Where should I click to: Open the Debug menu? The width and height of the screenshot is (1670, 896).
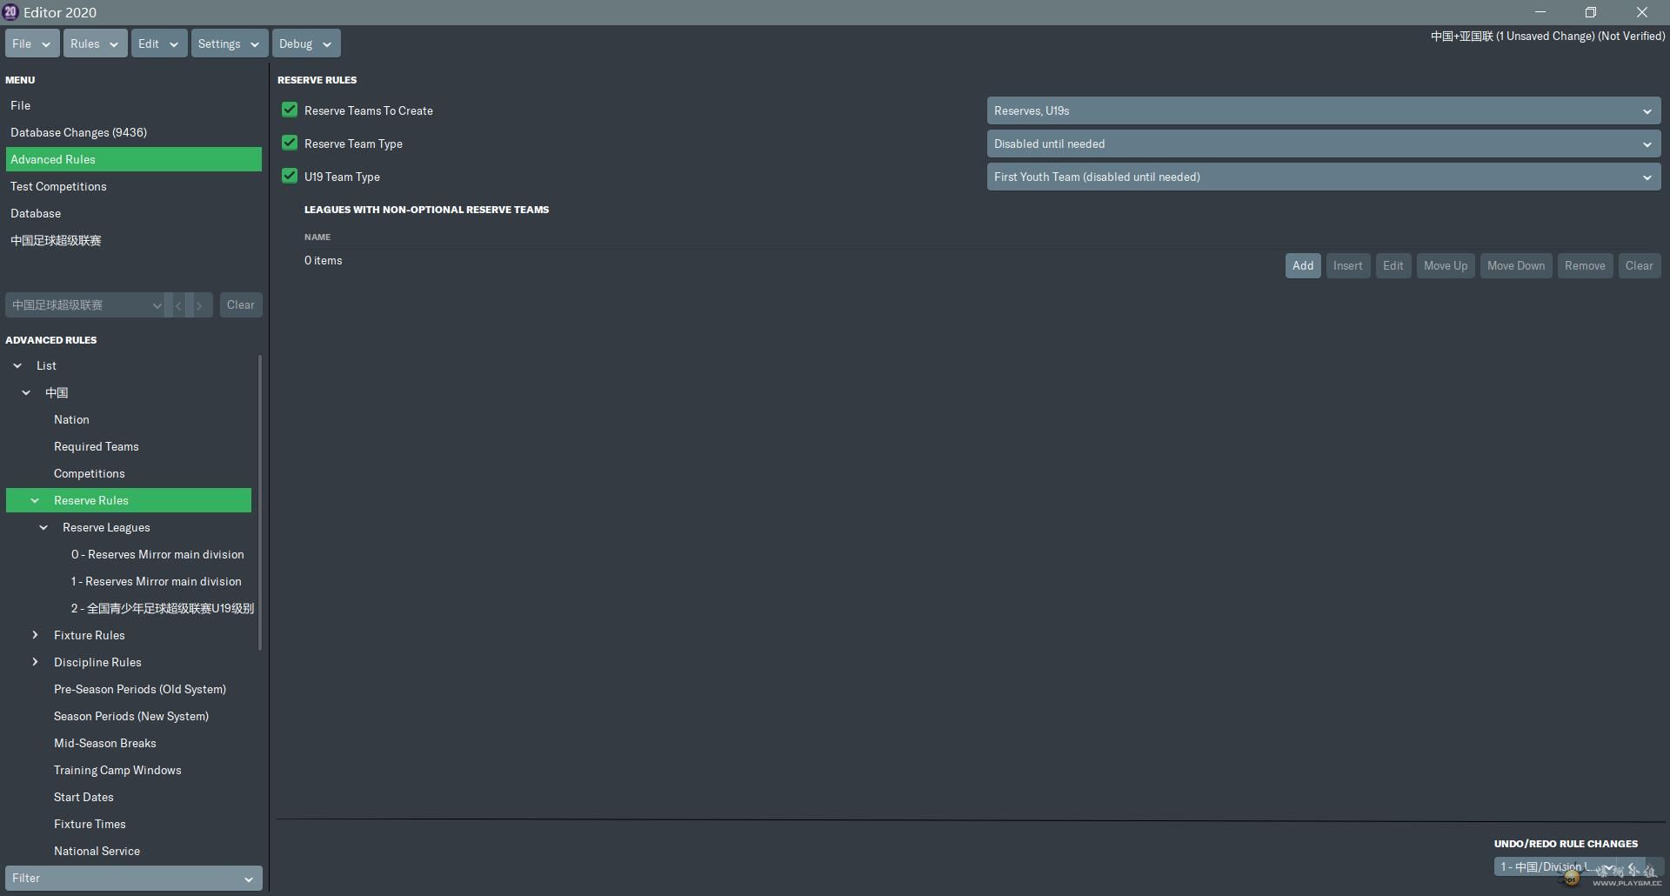click(x=304, y=43)
